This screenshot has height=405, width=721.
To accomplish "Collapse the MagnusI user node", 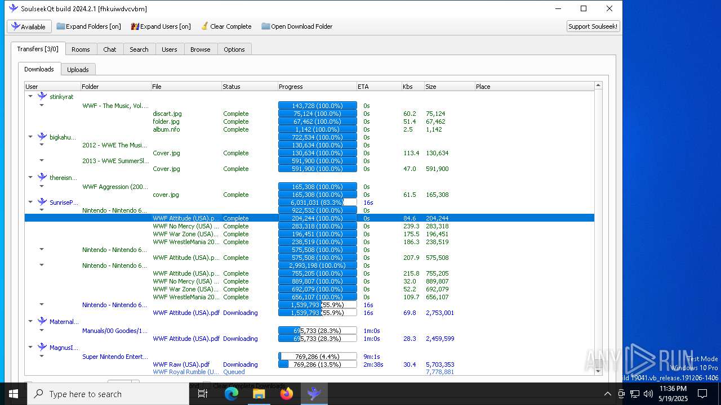I will pyautogui.click(x=30, y=348).
